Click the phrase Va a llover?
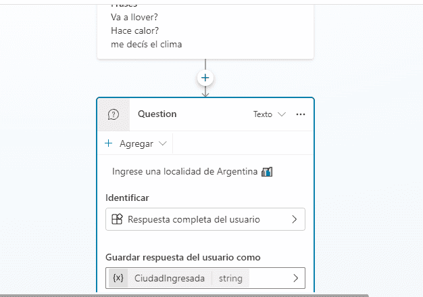The width and height of the screenshot is (423, 297). pos(134,18)
